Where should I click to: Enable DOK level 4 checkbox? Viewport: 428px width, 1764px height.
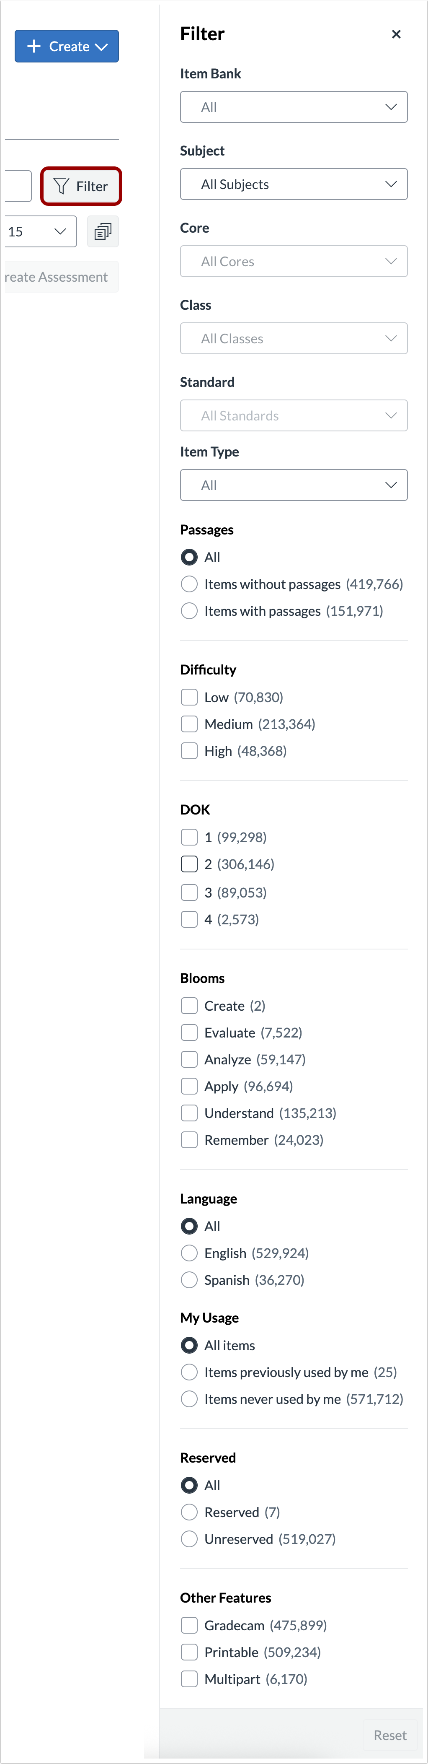point(189,919)
